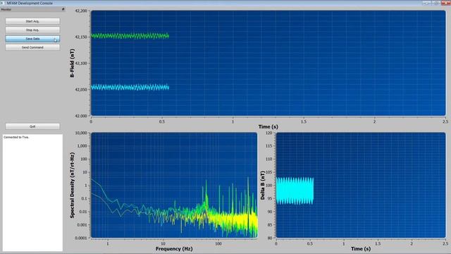The height and width of the screenshot is (254, 451).
Task: Open the Send Command dialog
Action: pyautogui.click(x=32, y=47)
